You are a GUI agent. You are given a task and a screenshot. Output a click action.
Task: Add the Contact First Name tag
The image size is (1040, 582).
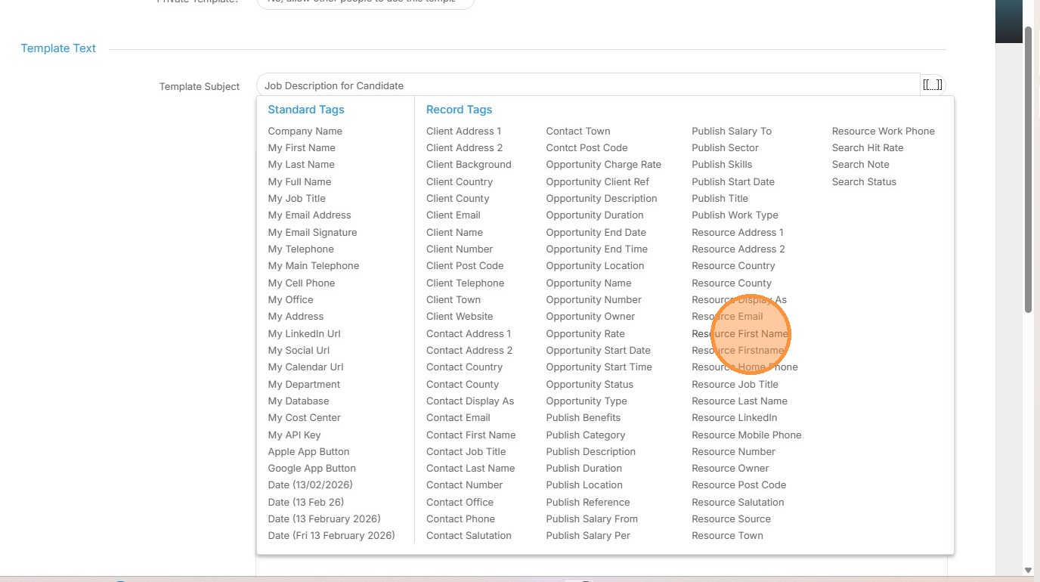[471, 435]
